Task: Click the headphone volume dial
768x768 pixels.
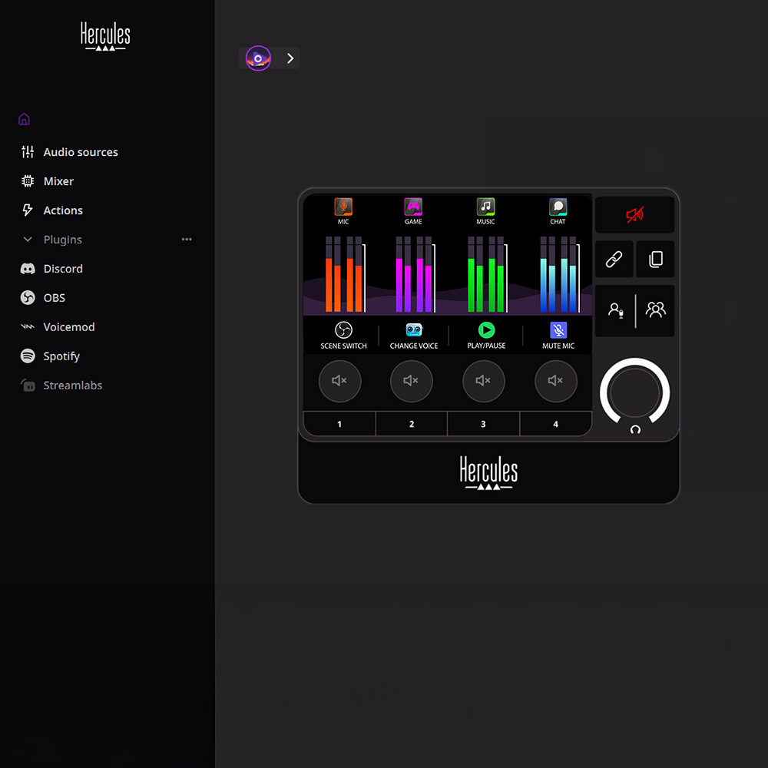Action: [634, 392]
